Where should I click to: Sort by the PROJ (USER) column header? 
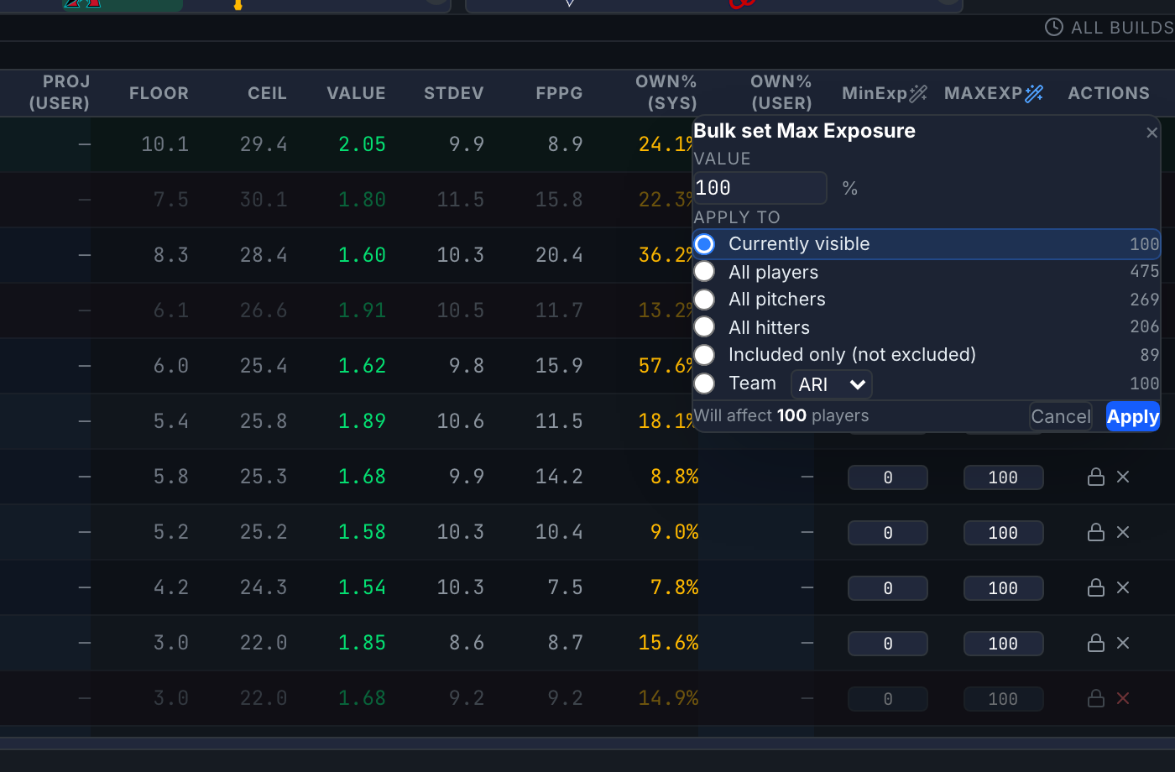60,92
